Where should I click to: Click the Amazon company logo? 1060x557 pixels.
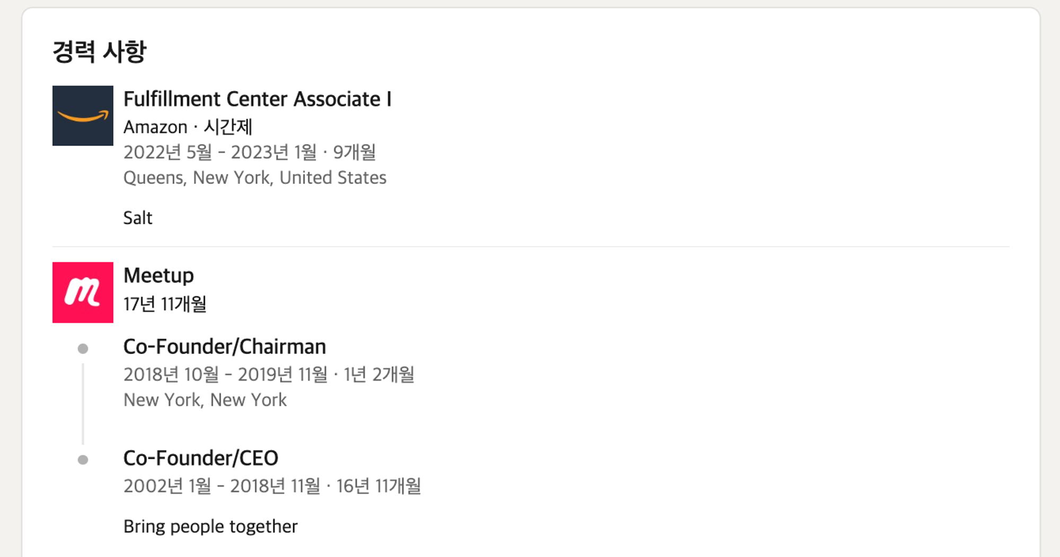pyautogui.click(x=83, y=116)
